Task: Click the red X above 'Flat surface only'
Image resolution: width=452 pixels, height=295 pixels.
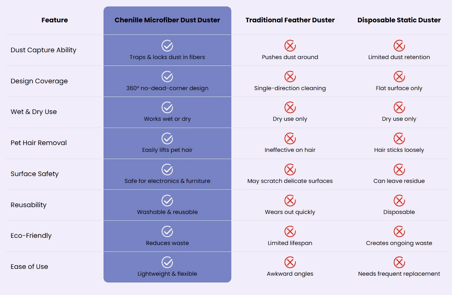Action: 399,76
